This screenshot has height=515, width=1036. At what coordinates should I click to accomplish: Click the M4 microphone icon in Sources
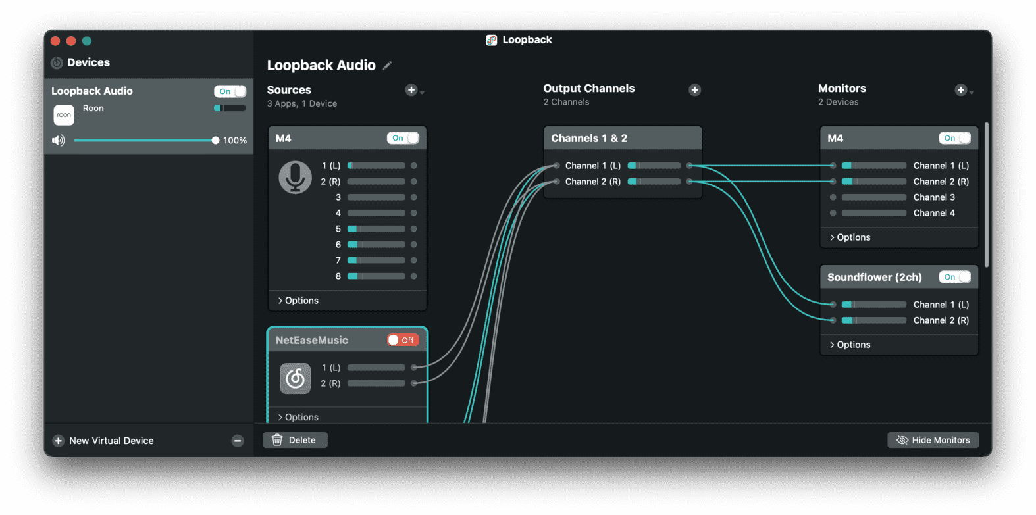pos(295,178)
